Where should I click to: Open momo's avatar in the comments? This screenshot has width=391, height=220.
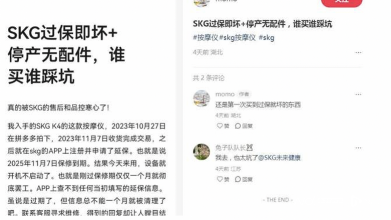pyautogui.click(x=201, y=99)
